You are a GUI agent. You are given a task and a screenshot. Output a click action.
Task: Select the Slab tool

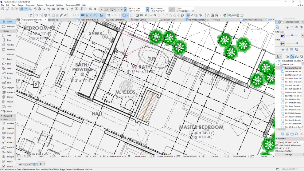click(x=8, y=64)
